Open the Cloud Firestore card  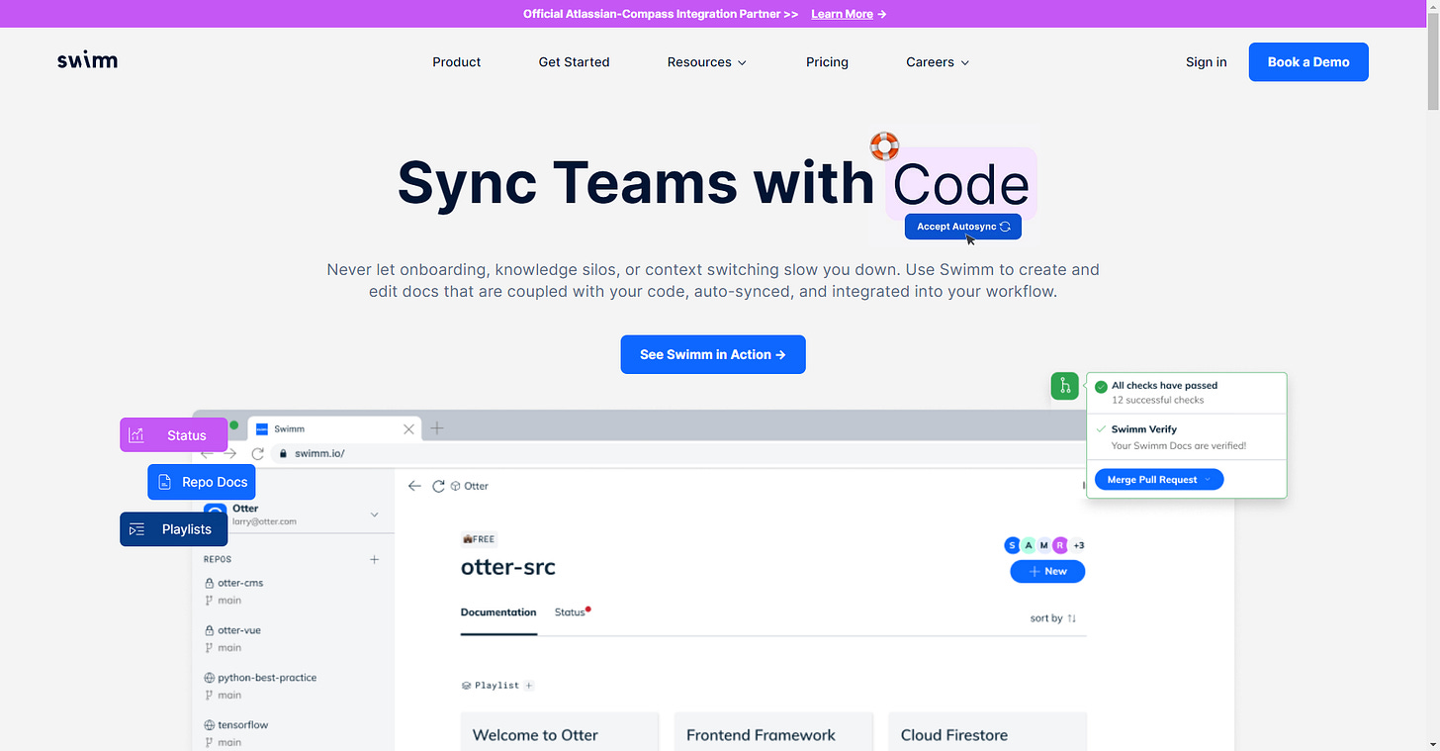pyautogui.click(x=987, y=731)
